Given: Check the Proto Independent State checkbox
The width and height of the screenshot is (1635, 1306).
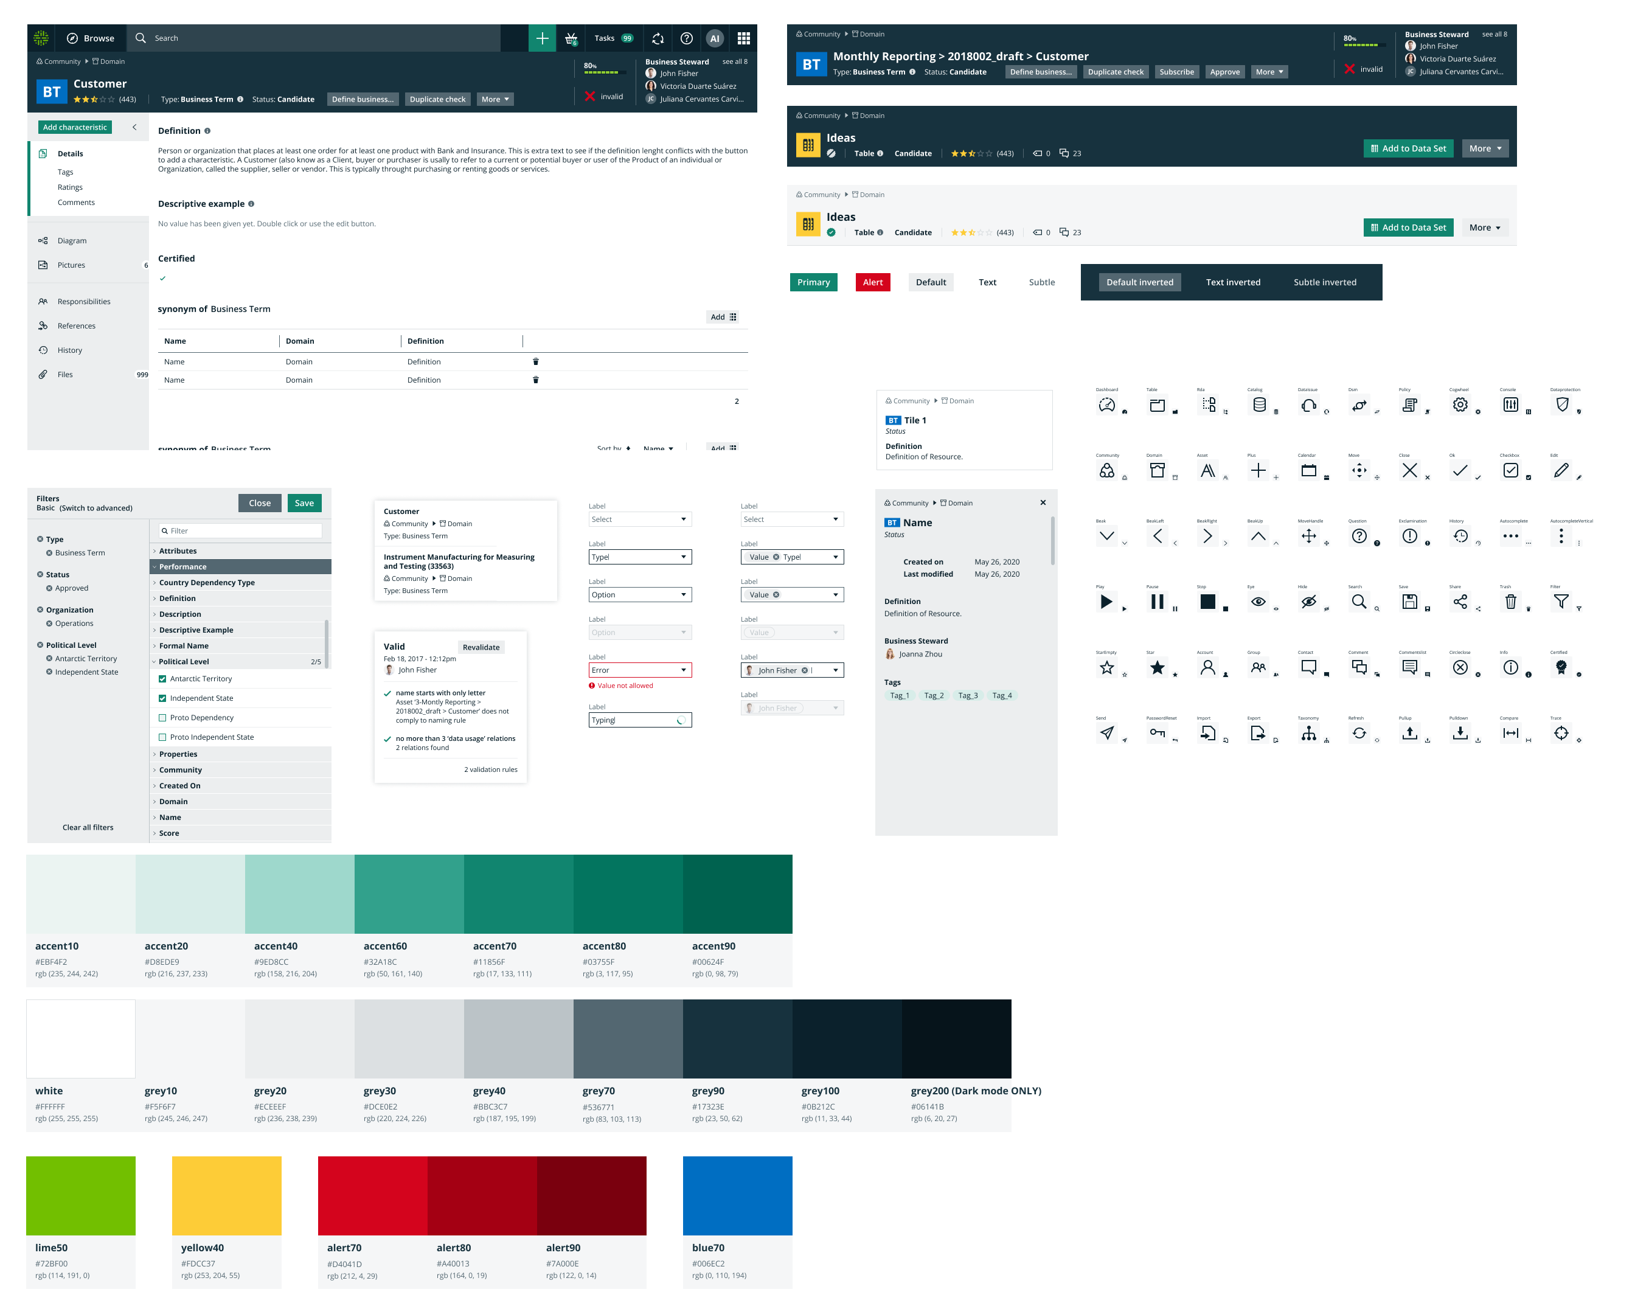Looking at the screenshot, I should tap(162, 737).
